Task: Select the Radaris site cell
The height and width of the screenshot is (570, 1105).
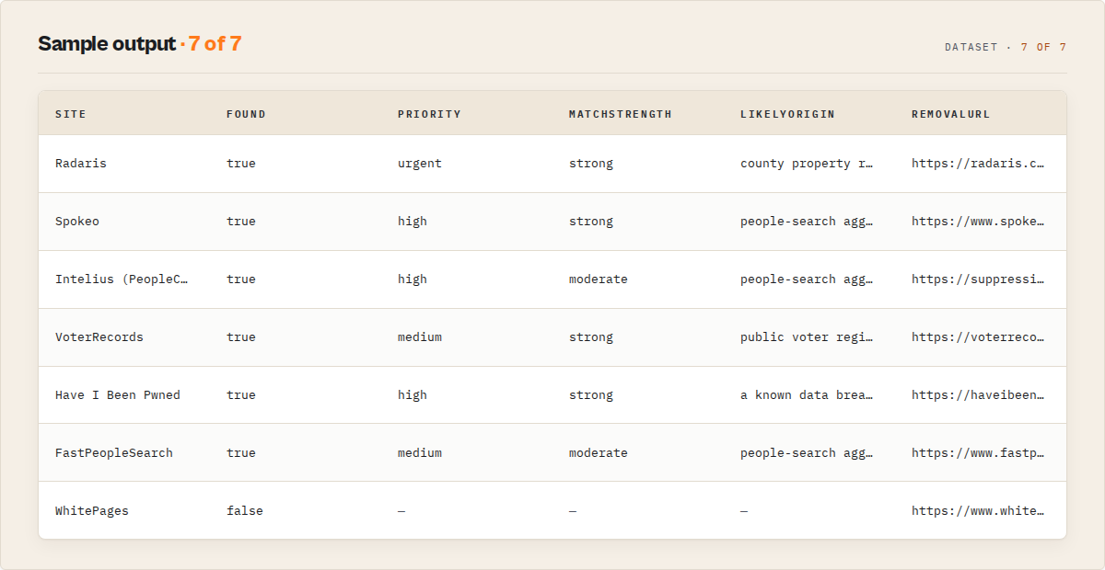Action: (81, 164)
